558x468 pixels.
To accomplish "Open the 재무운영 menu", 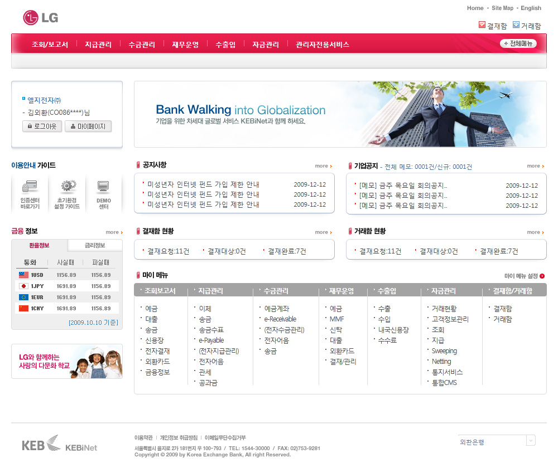I will 185,45.
